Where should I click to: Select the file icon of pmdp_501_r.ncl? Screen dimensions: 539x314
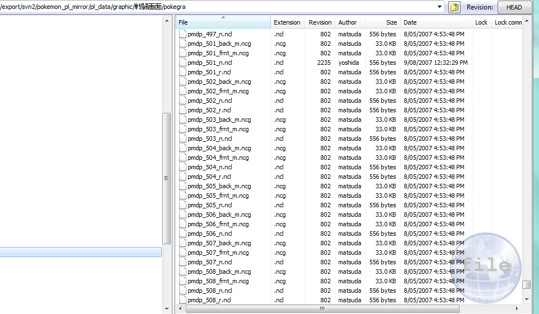(182, 72)
